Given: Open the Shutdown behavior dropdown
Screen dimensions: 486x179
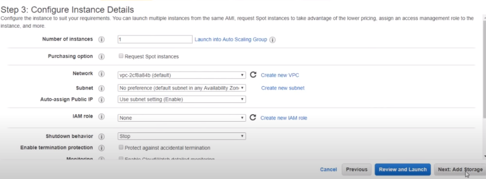Looking at the screenshot, I should (x=182, y=136).
